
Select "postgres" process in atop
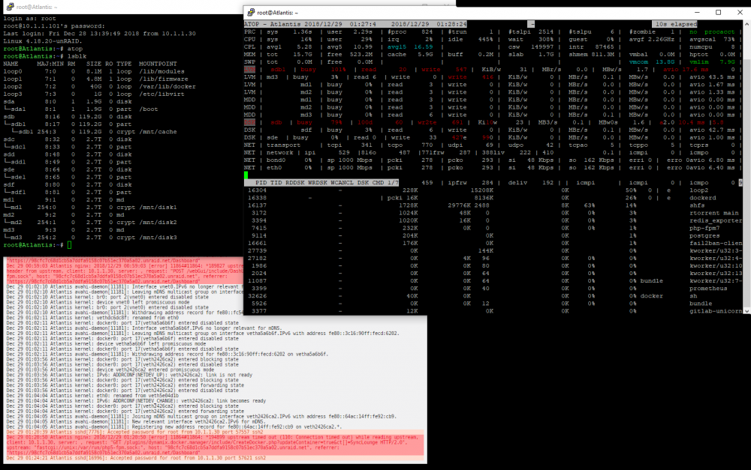pos(704,235)
